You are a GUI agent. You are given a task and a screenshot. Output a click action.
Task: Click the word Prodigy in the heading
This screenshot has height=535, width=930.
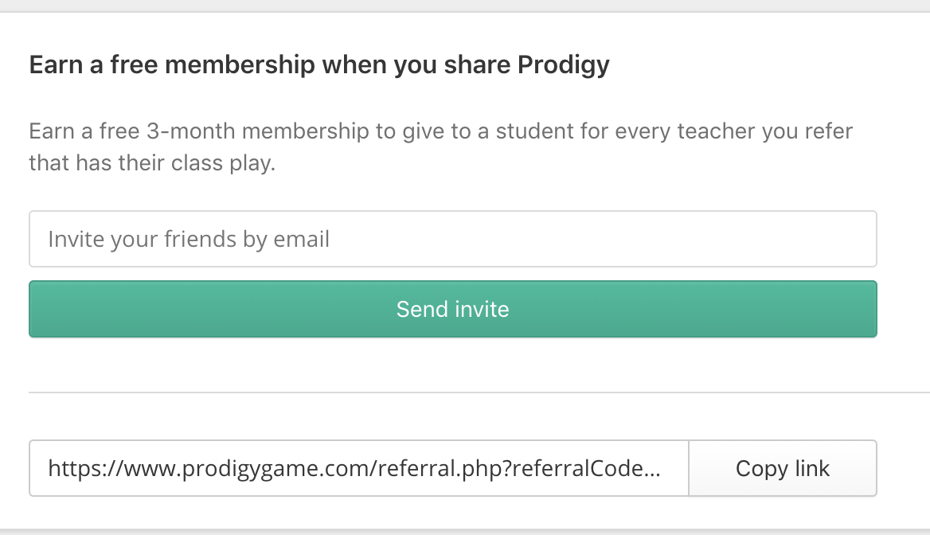[x=563, y=64]
